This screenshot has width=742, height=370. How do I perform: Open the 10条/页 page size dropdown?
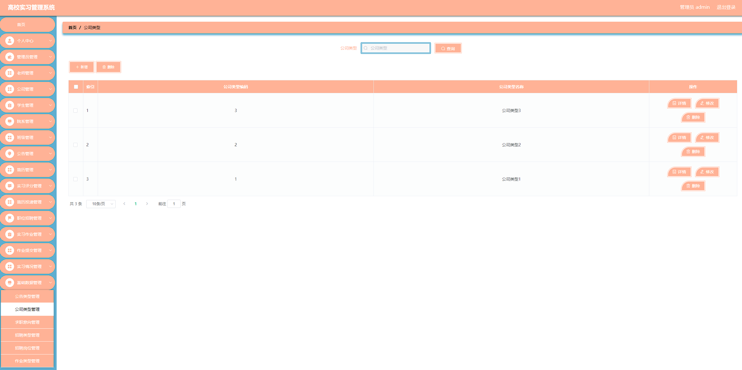point(101,204)
